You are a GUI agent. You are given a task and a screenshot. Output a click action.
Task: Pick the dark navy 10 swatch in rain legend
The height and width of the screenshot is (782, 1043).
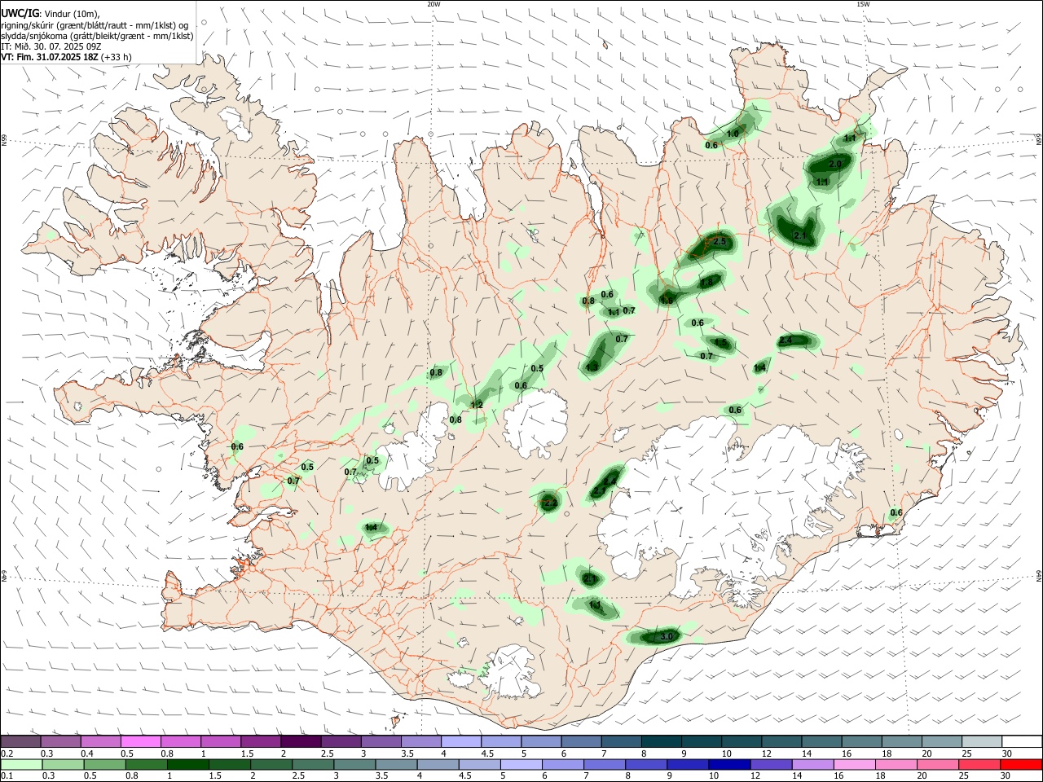click(x=729, y=765)
